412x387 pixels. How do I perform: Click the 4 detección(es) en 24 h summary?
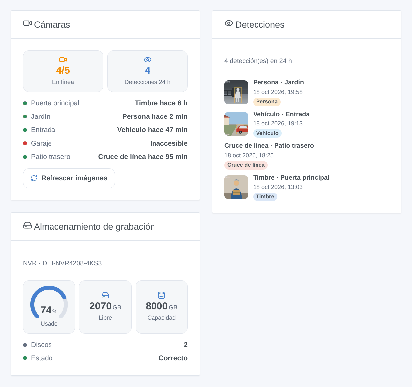point(258,61)
